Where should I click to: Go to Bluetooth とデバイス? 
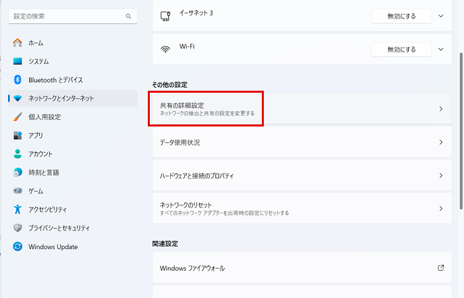(73, 80)
